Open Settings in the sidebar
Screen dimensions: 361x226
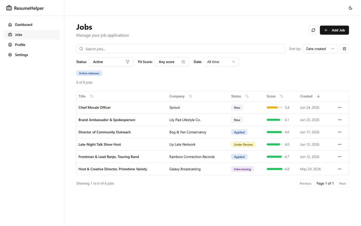tap(32, 55)
